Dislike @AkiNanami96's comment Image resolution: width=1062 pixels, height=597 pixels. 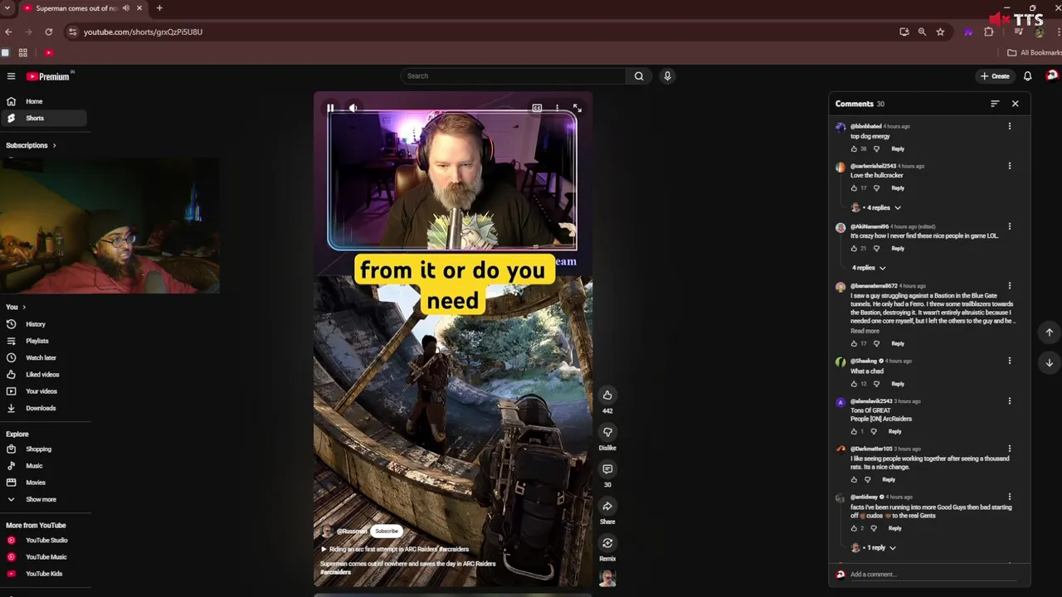(876, 248)
